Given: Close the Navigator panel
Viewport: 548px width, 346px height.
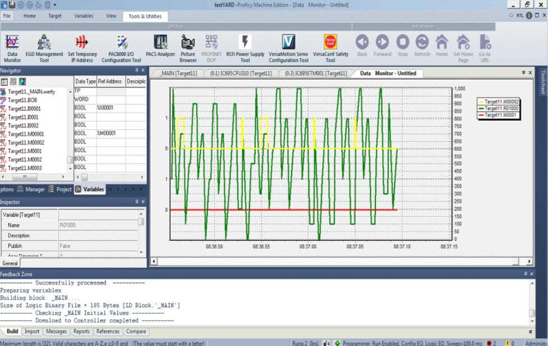Looking at the screenshot, I should (x=143, y=70).
